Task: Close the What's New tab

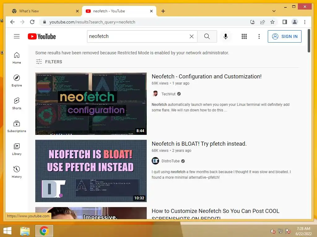Action: tap(77, 11)
